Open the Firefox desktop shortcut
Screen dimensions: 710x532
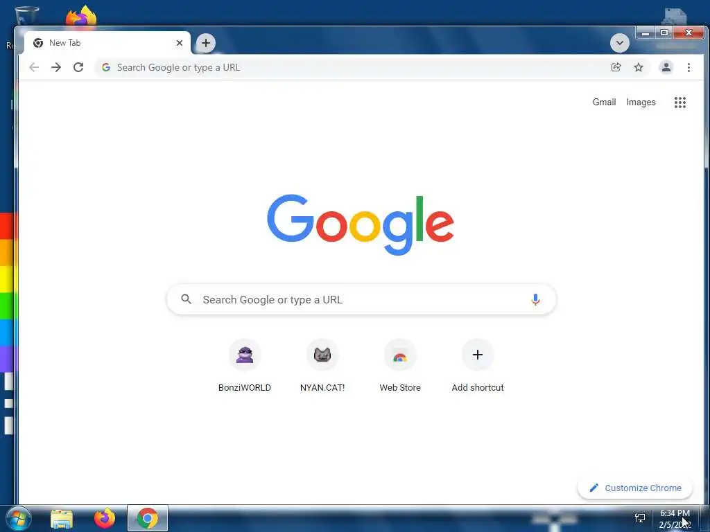pos(82,17)
